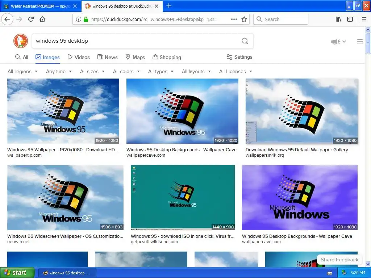The height and width of the screenshot is (278, 371).
Task: Click 'Windows 95 Wallpaper - 1920x1080' title
Action: (63, 149)
